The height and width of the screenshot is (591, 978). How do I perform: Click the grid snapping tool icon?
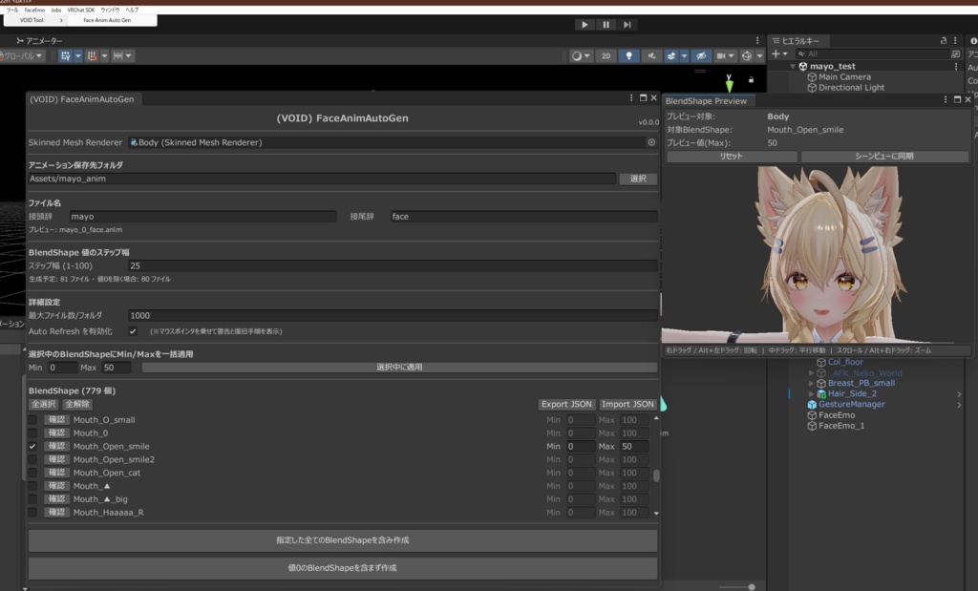(x=66, y=55)
